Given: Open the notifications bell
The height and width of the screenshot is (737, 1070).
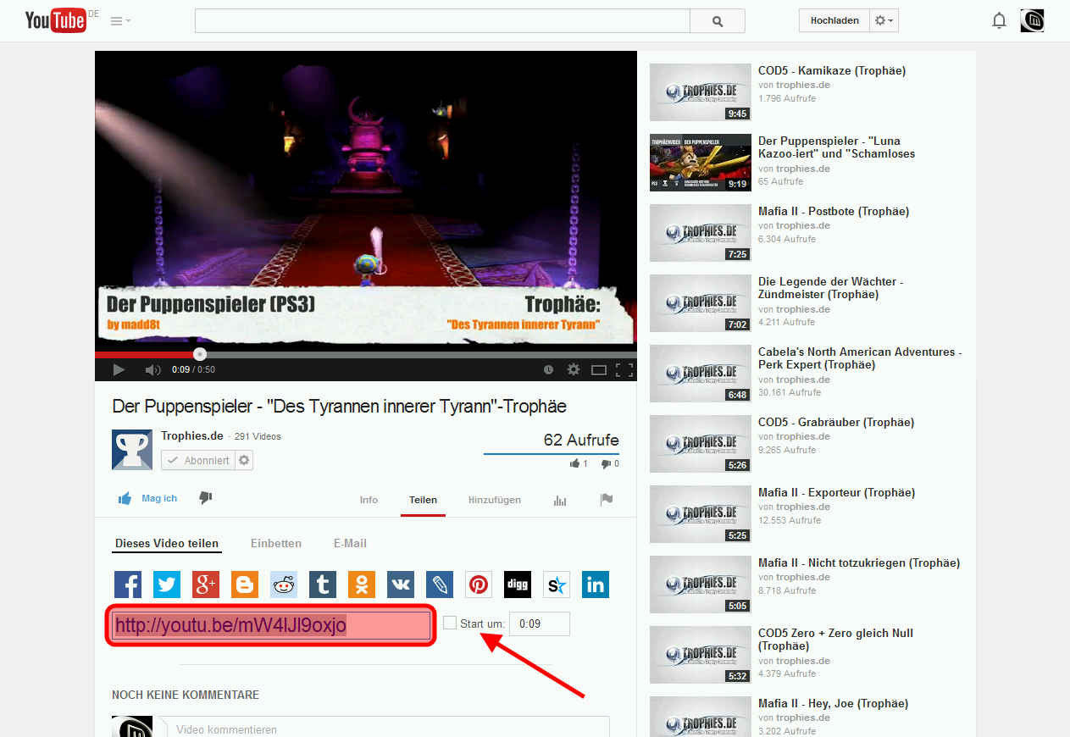Looking at the screenshot, I should point(999,19).
